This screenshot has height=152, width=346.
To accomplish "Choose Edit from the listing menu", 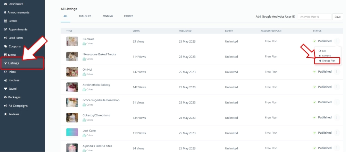I will pyautogui.click(x=324, y=51).
